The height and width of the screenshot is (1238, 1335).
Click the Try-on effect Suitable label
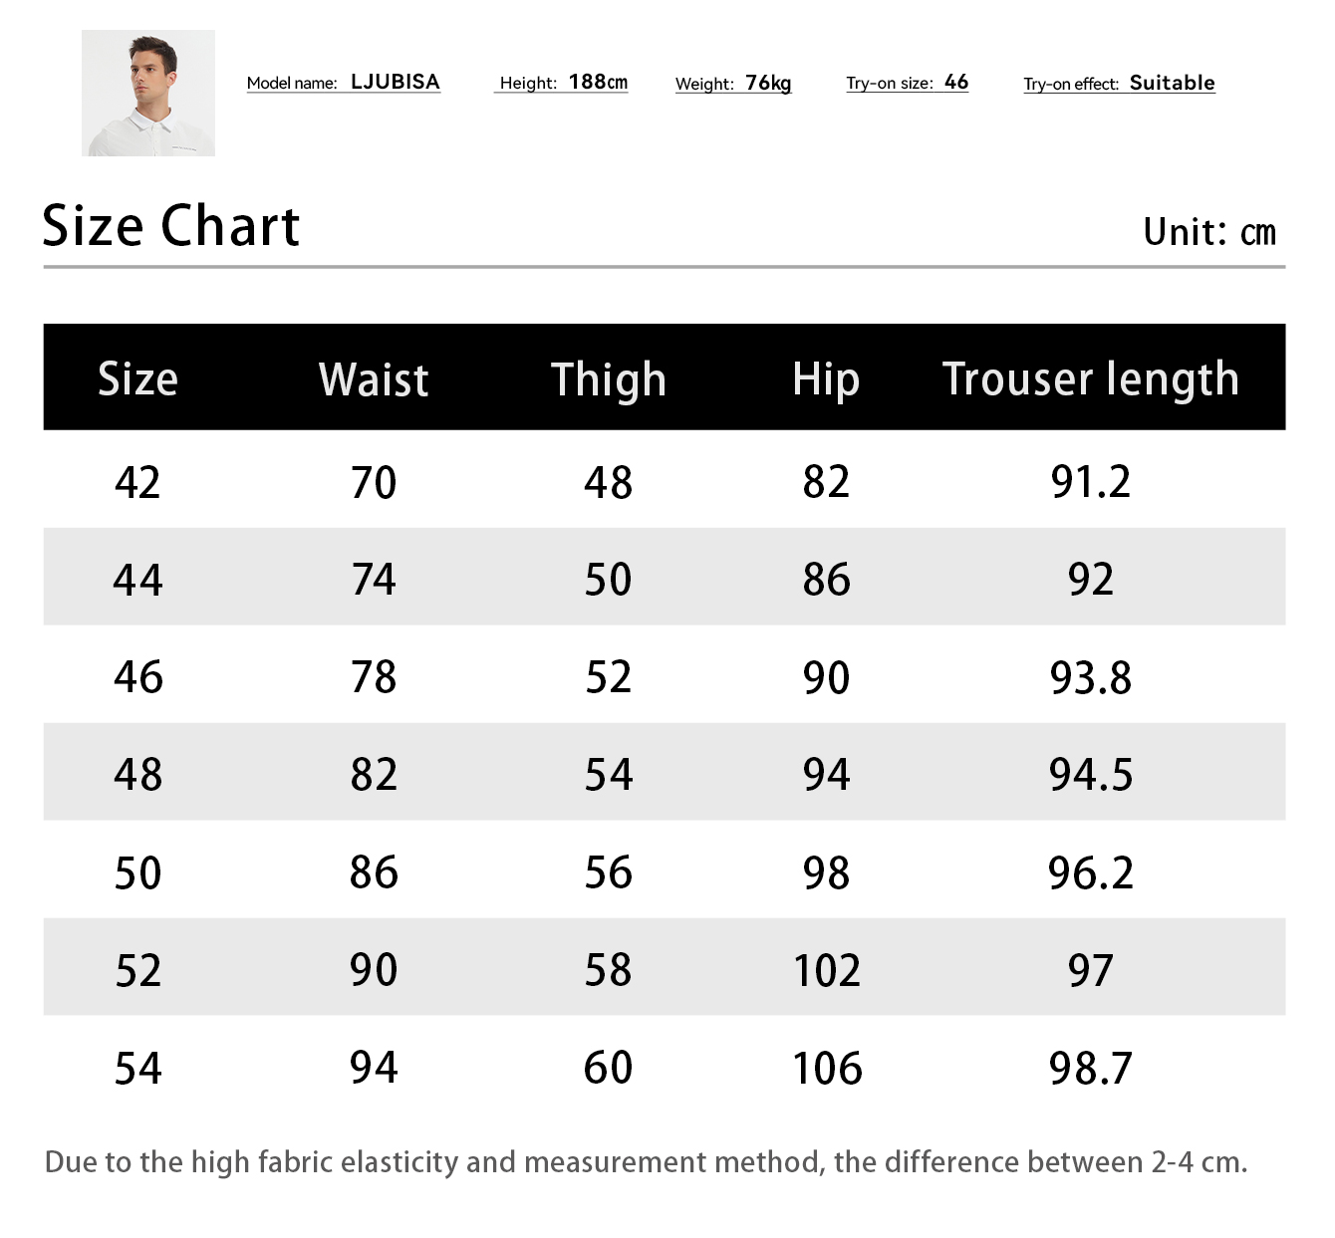tap(1119, 84)
